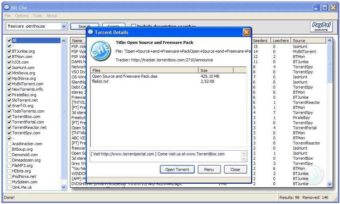Open the File menu
Image resolution: width=340 pixels, height=204 pixels.
8,16
